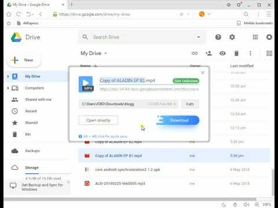278x208 pixels.
Task: Click the mp3 audio file icon
Action: pyautogui.click(x=87, y=184)
